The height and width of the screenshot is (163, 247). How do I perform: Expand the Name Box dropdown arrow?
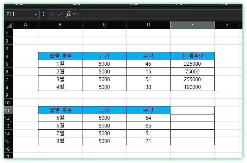36,14
